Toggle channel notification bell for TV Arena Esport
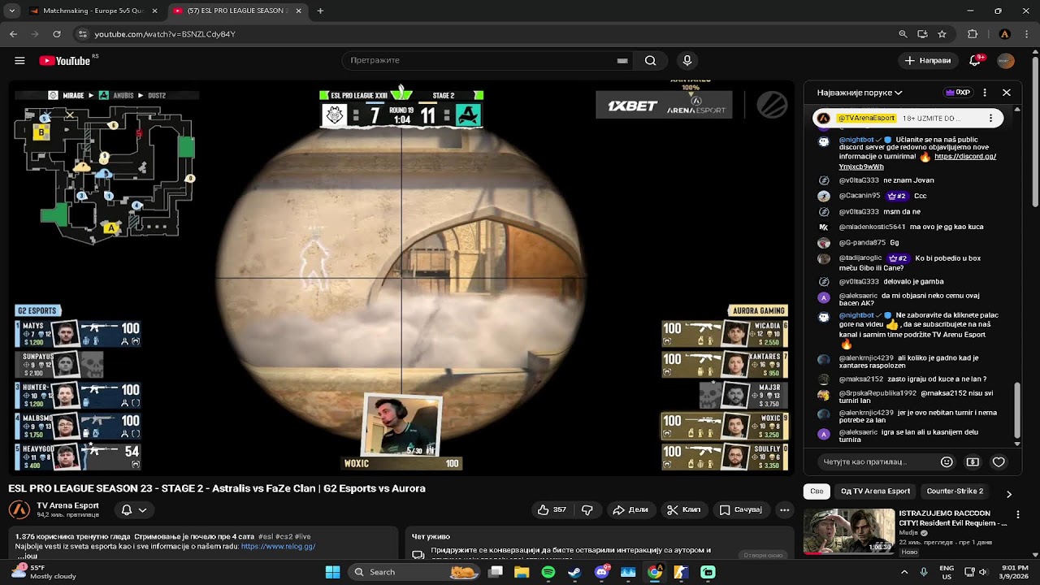Viewport: 1040px width, 585px height. pos(134,509)
